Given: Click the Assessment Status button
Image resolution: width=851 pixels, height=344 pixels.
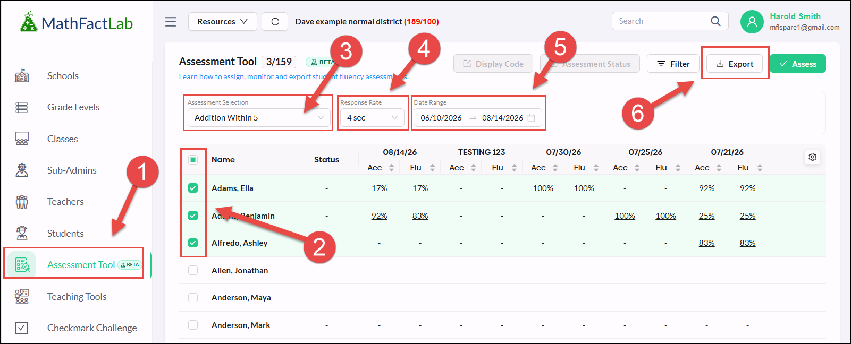Looking at the screenshot, I should pos(590,64).
